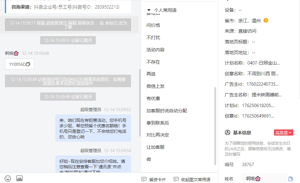Click the 基本信息 profile icon
Viewport: 300px width, 183px height.
click(x=227, y=133)
